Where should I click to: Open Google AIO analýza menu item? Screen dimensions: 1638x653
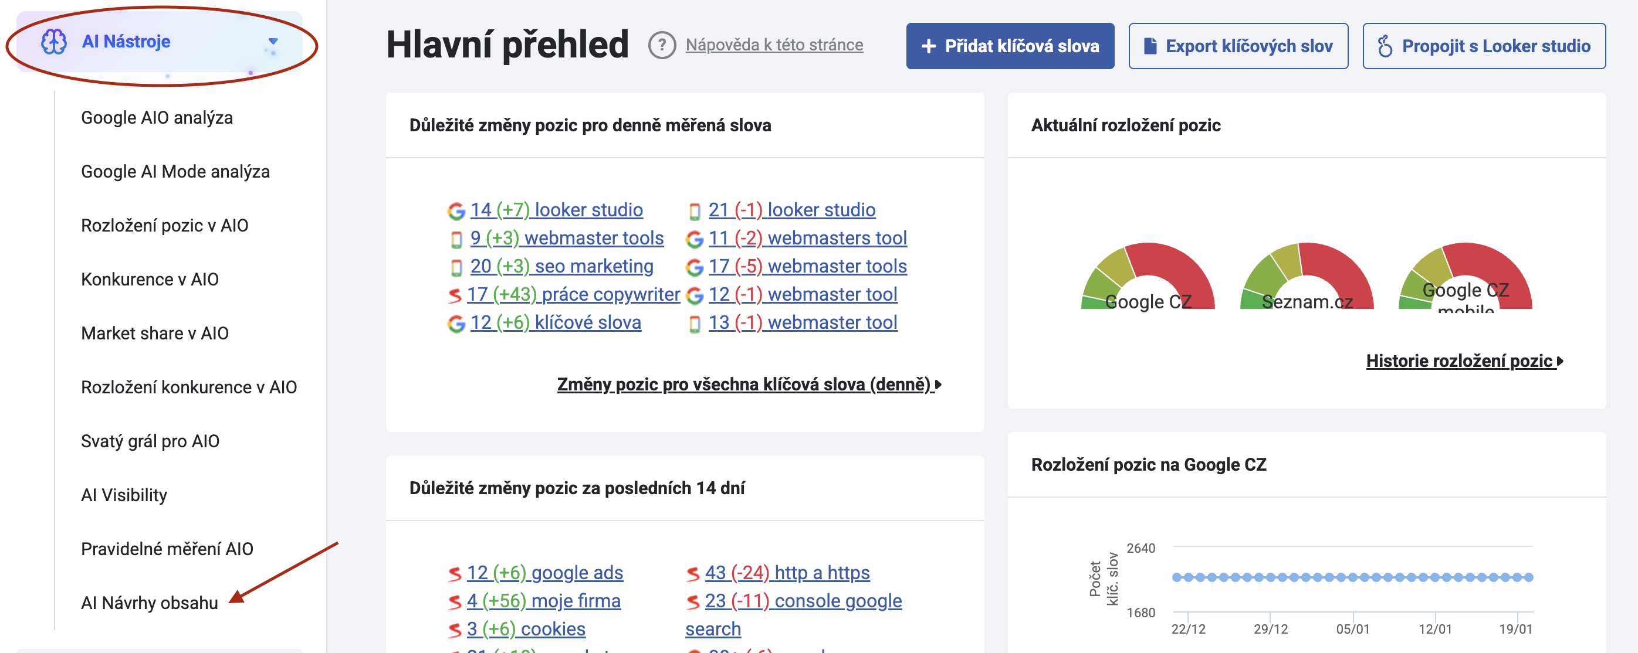(157, 117)
